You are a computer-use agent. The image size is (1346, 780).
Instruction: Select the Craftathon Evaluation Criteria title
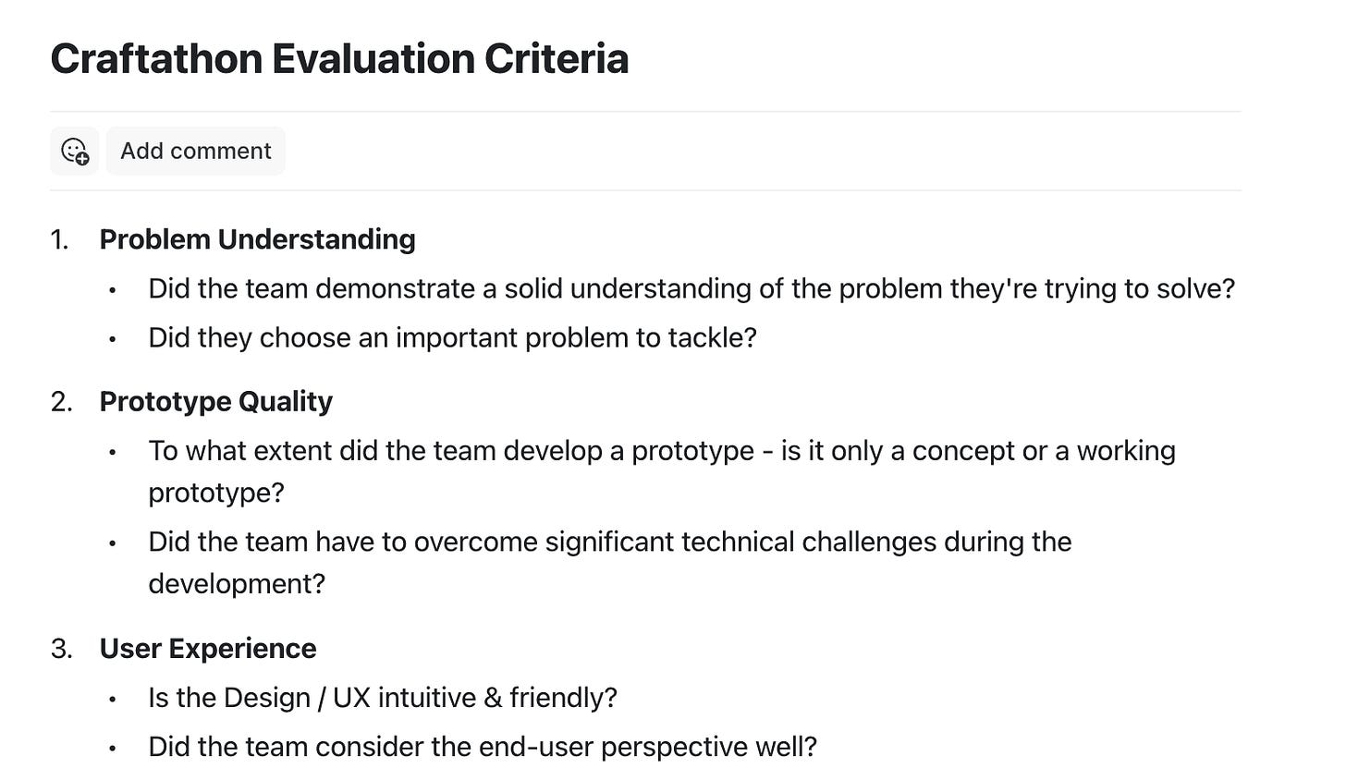pos(340,58)
